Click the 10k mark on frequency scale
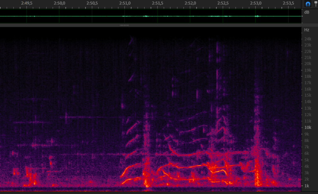 308,128
